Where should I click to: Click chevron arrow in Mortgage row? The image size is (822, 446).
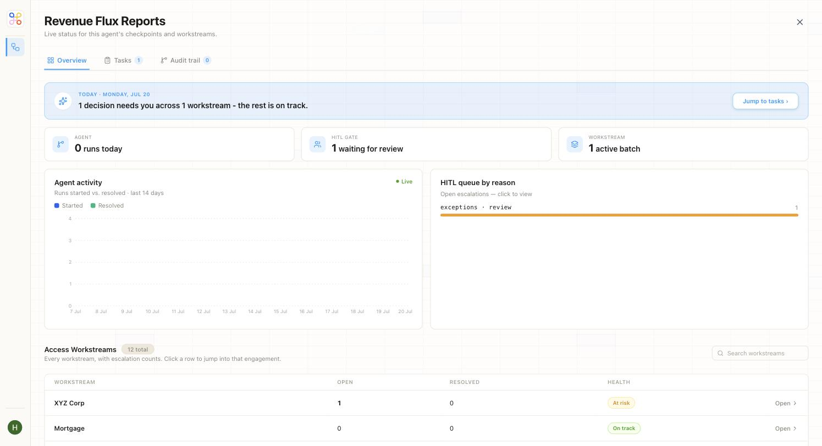(795, 428)
